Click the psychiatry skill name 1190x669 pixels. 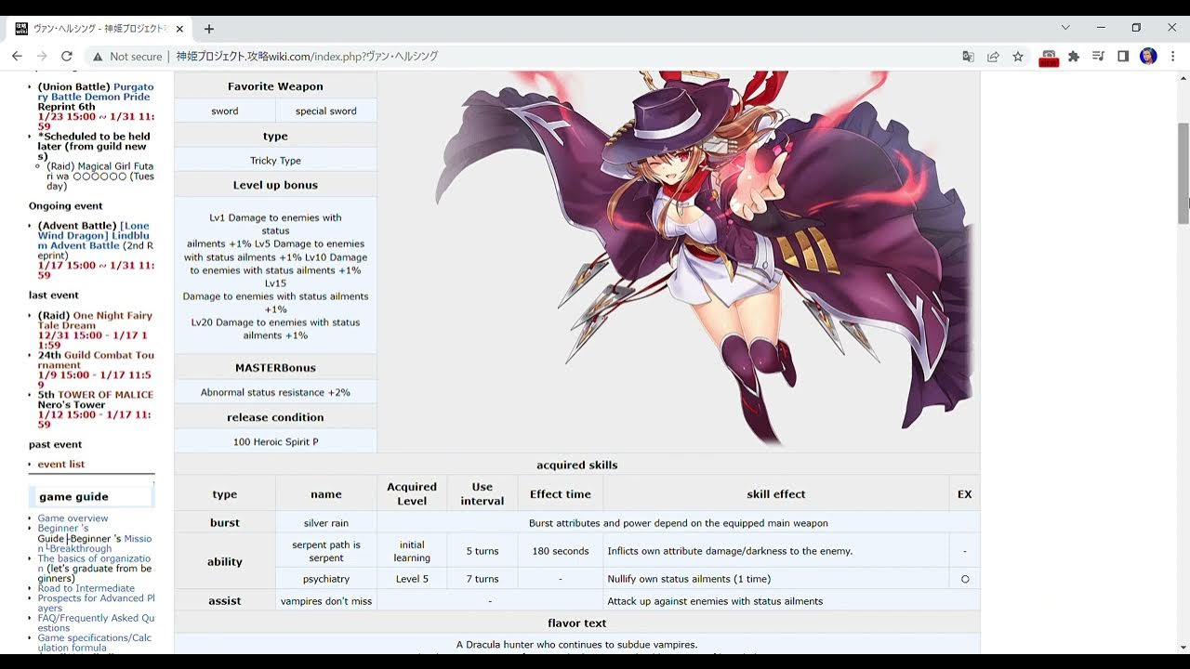(x=326, y=579)
